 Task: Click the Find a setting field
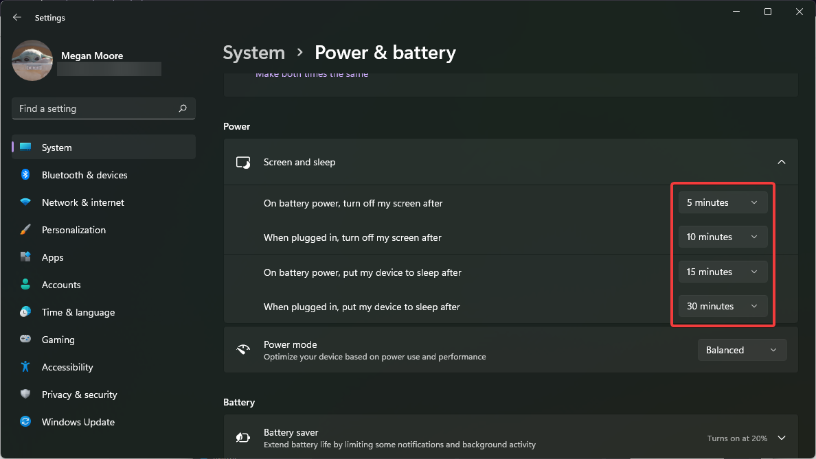point(96,108)
